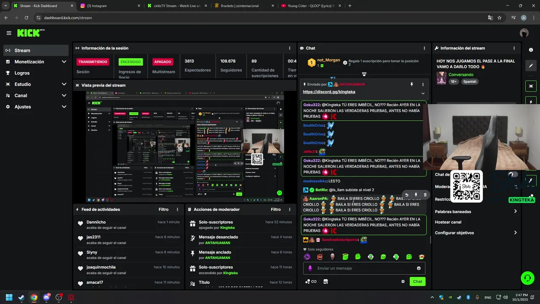Open Información del stream three-dot options
This screenshot has width=540, height=304.
point(514,48)
